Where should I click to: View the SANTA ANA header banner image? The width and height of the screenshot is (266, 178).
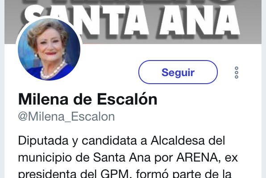[x=133, y=22]
